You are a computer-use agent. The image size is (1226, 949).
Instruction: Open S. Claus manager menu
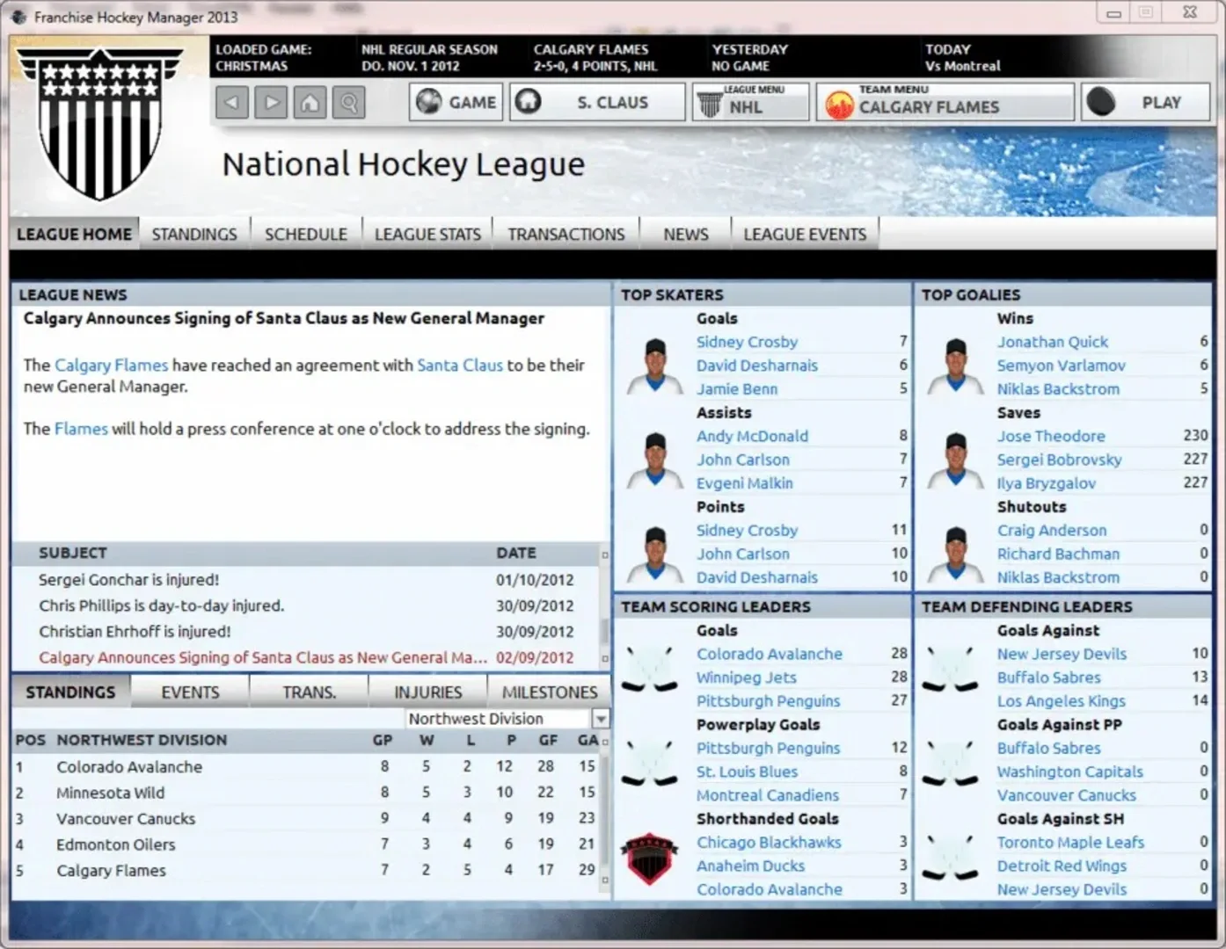597,103
